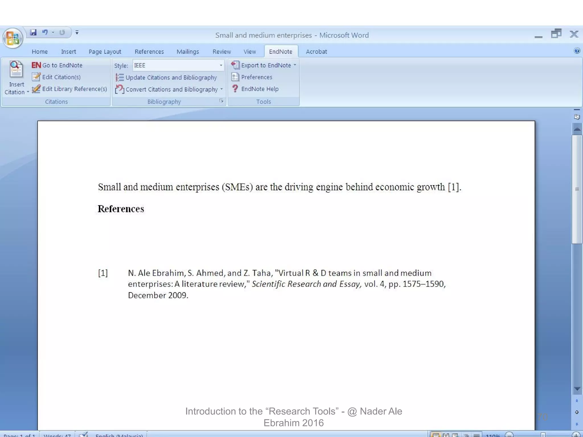The image size is (583, 437).
Task: Open Customize Quick Access Toolbar dropdown
Action: (x=77, y=32)
